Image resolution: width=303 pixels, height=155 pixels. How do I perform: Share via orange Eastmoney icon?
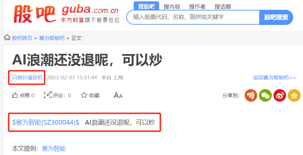[x=251, y=95]
